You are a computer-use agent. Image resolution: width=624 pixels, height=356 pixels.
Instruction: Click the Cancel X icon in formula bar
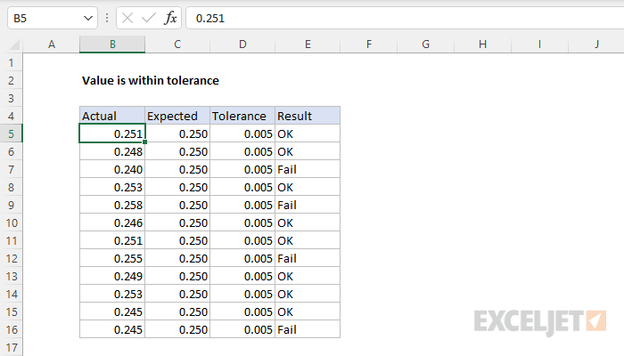tap(127, 18)
